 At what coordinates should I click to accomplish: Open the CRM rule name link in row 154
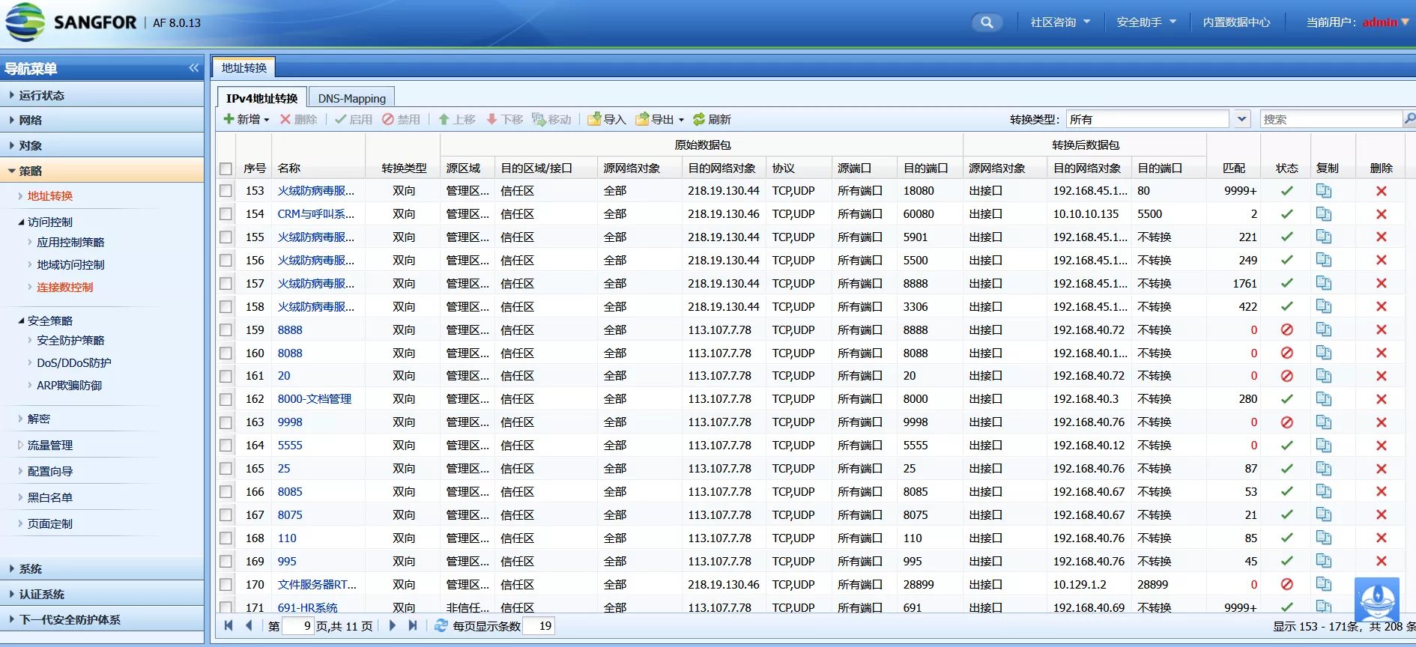click(315, 214)
